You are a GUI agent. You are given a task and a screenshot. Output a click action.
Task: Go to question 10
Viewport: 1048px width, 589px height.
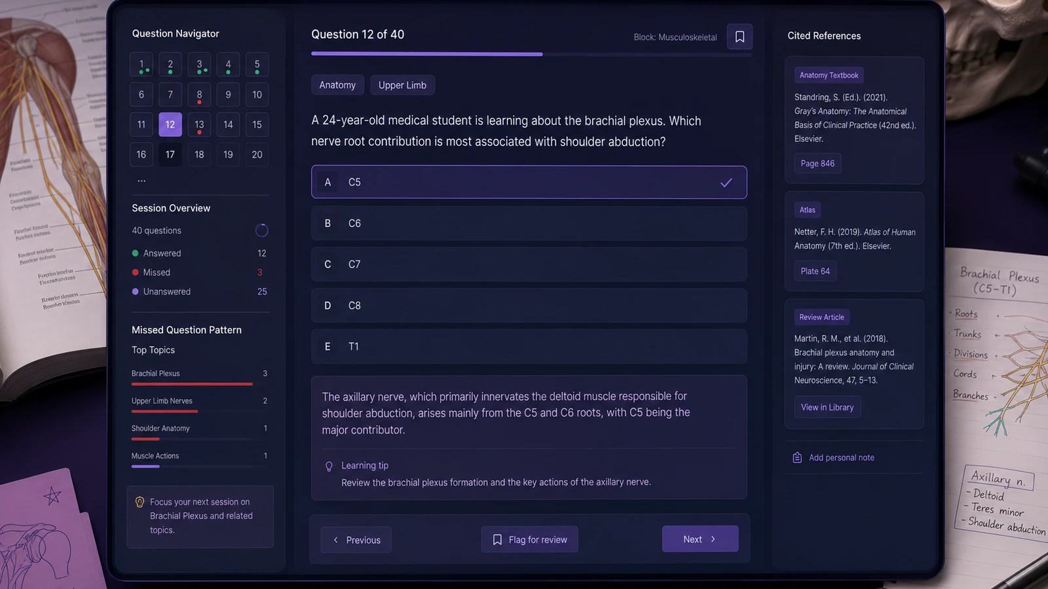coord(257,95)
